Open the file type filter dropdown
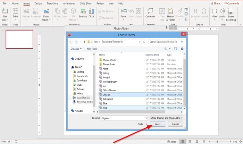Viewport: 243px width, 144px height. point(166,118)
